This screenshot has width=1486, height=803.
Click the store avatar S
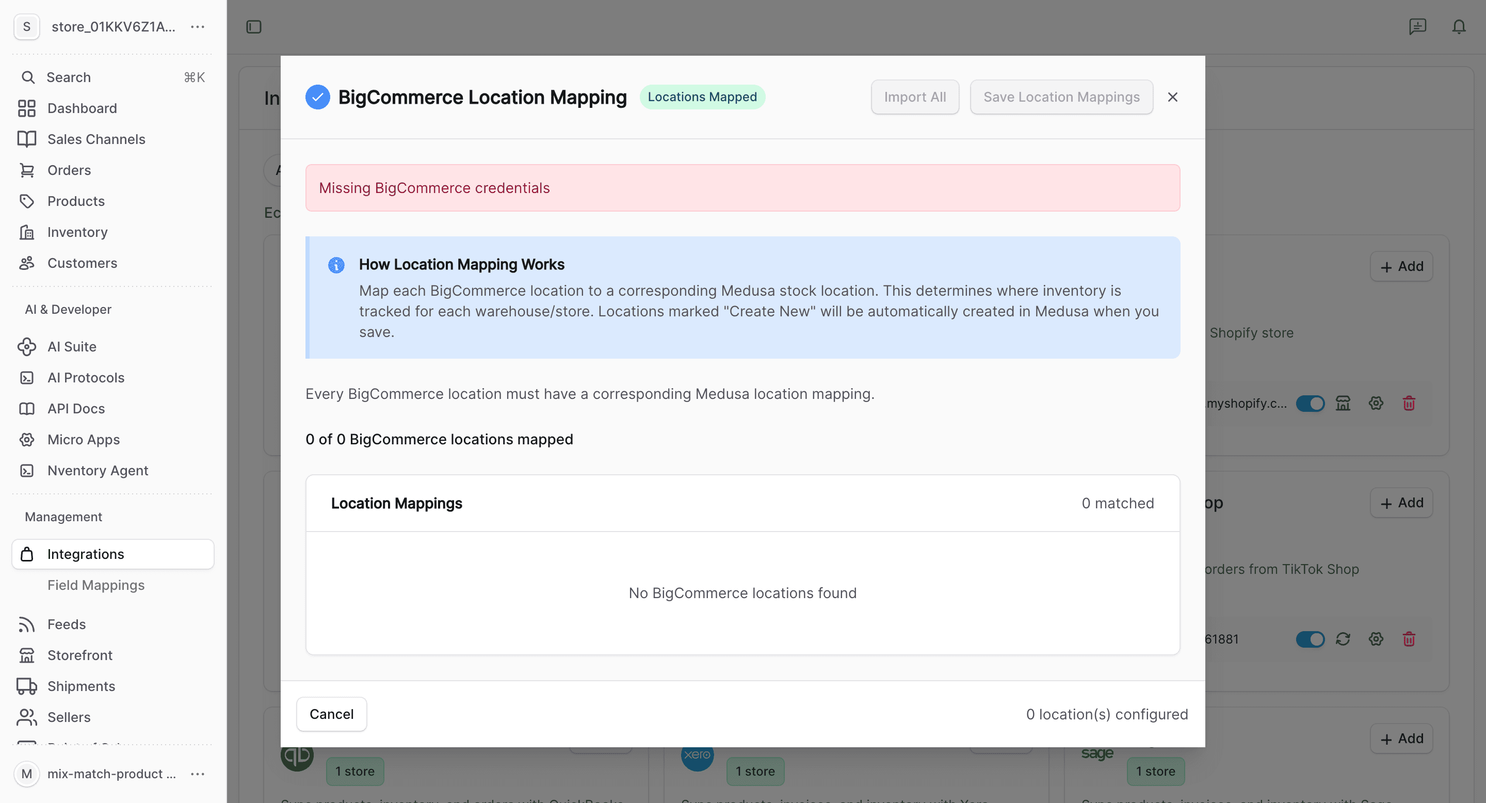[26, 26]
